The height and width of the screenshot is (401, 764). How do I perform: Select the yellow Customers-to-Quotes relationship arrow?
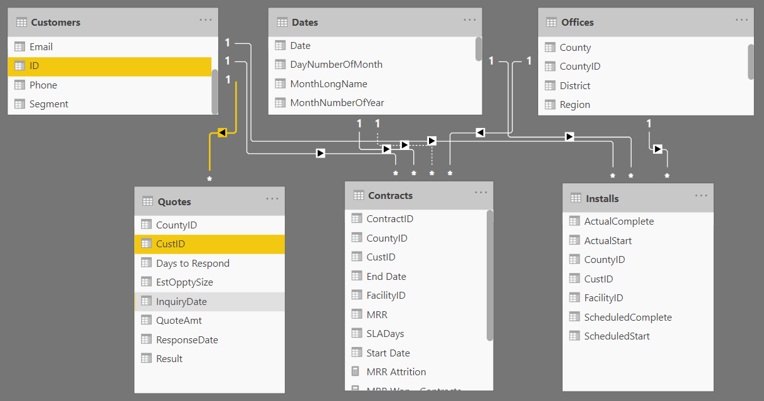[x=221, y=132]
